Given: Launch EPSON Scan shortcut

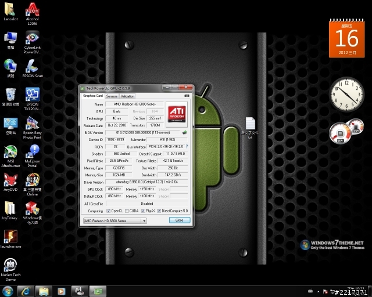Looking at the screenshot, I should click(x=33, y=68).
